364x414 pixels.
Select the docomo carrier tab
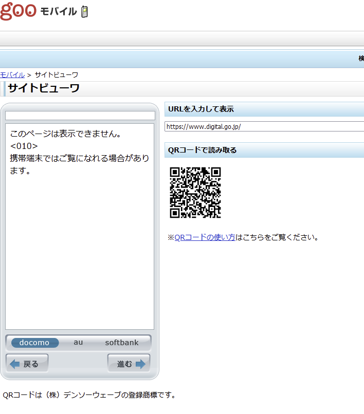pos(34,343)
